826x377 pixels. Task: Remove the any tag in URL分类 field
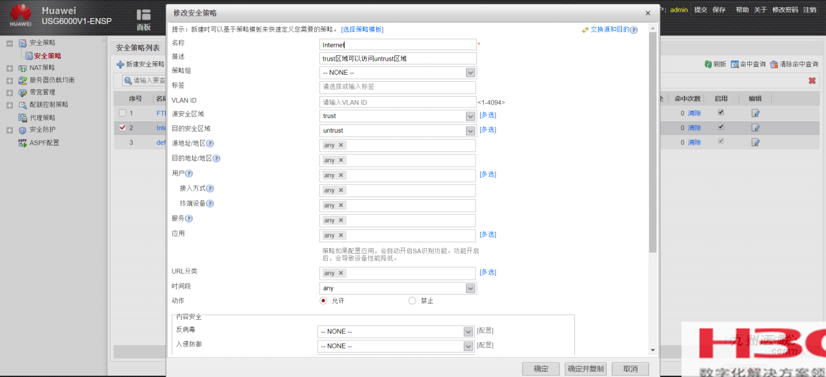pyautogui.click(x=341, y=273)
